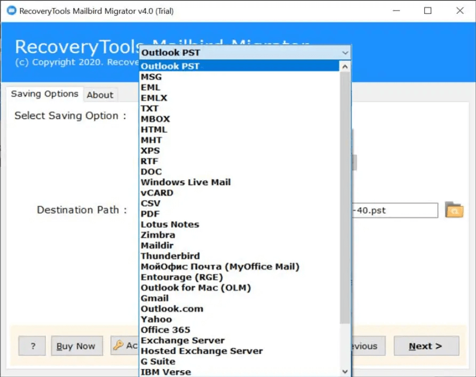Select Windows Live Mail entry
The width and height of the screenshot is (476, 377).
(186, 182)
